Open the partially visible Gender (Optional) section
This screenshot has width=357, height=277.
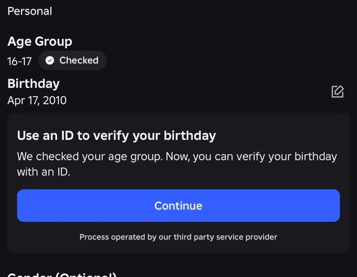pyautogui.click(x=62, y=274)
